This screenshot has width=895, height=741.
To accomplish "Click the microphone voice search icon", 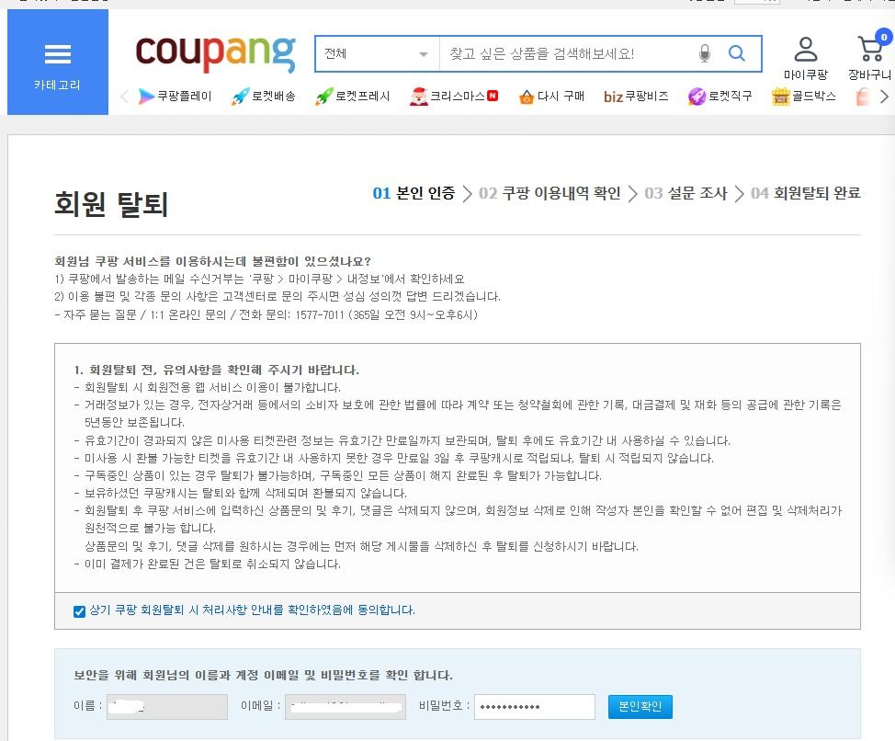I will click(x=705, y=53).
